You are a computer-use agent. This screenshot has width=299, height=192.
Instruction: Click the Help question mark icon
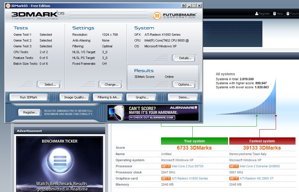[x=274, y=14]
